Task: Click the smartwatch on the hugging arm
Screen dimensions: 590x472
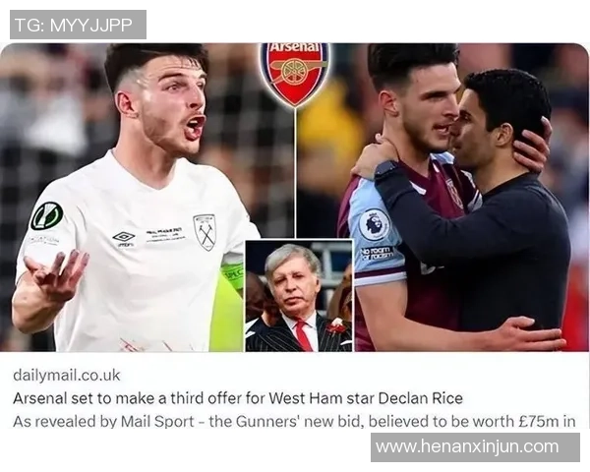Action: click(386, 170)
